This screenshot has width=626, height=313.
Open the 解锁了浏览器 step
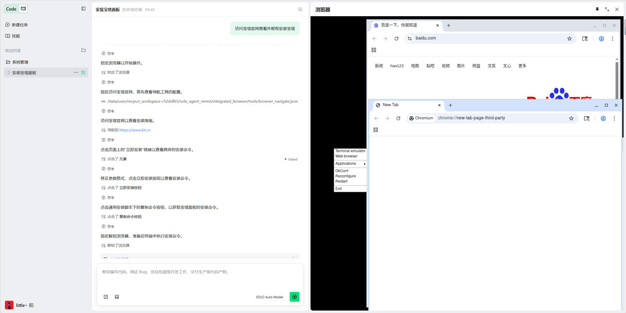point(115,246)
